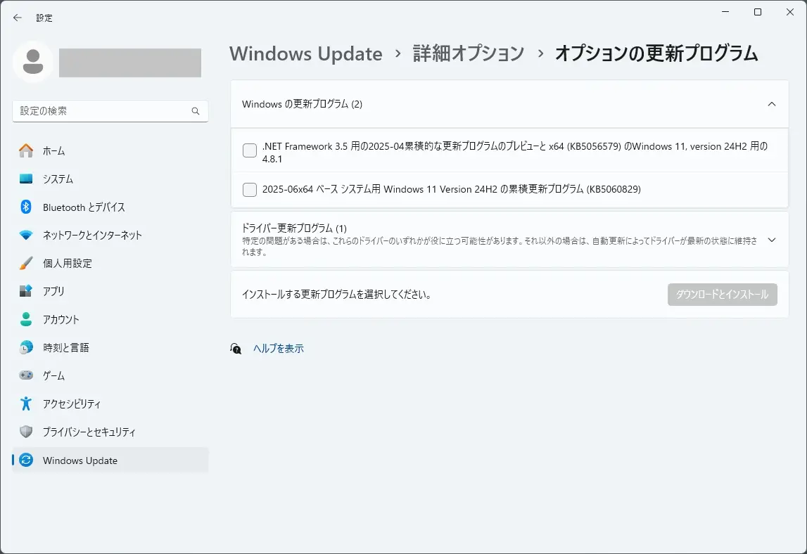Image resolution: width=807 pixels, height=554 pixels.
Task: Click the オプションの更新プログラム page title
Action: click(x=656, y=53)
